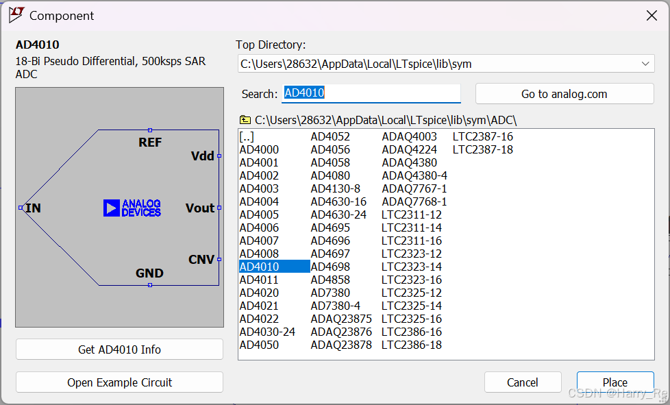The height and width of the screenshot is (405, 670).
Task: Select AD4697 in the list
Action: tap(330, 254)
